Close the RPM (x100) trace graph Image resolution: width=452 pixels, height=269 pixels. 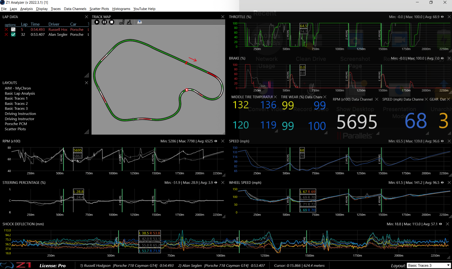223,141
